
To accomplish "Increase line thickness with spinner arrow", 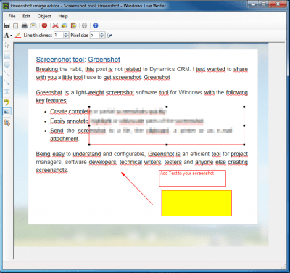I will tap(66, 33).
